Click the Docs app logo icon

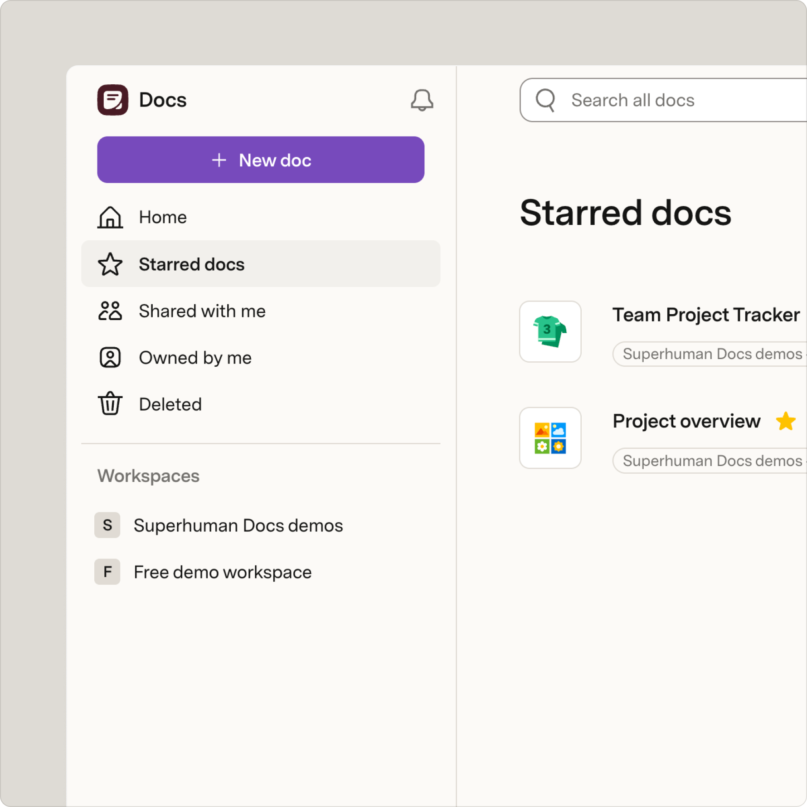click(112, 100)
